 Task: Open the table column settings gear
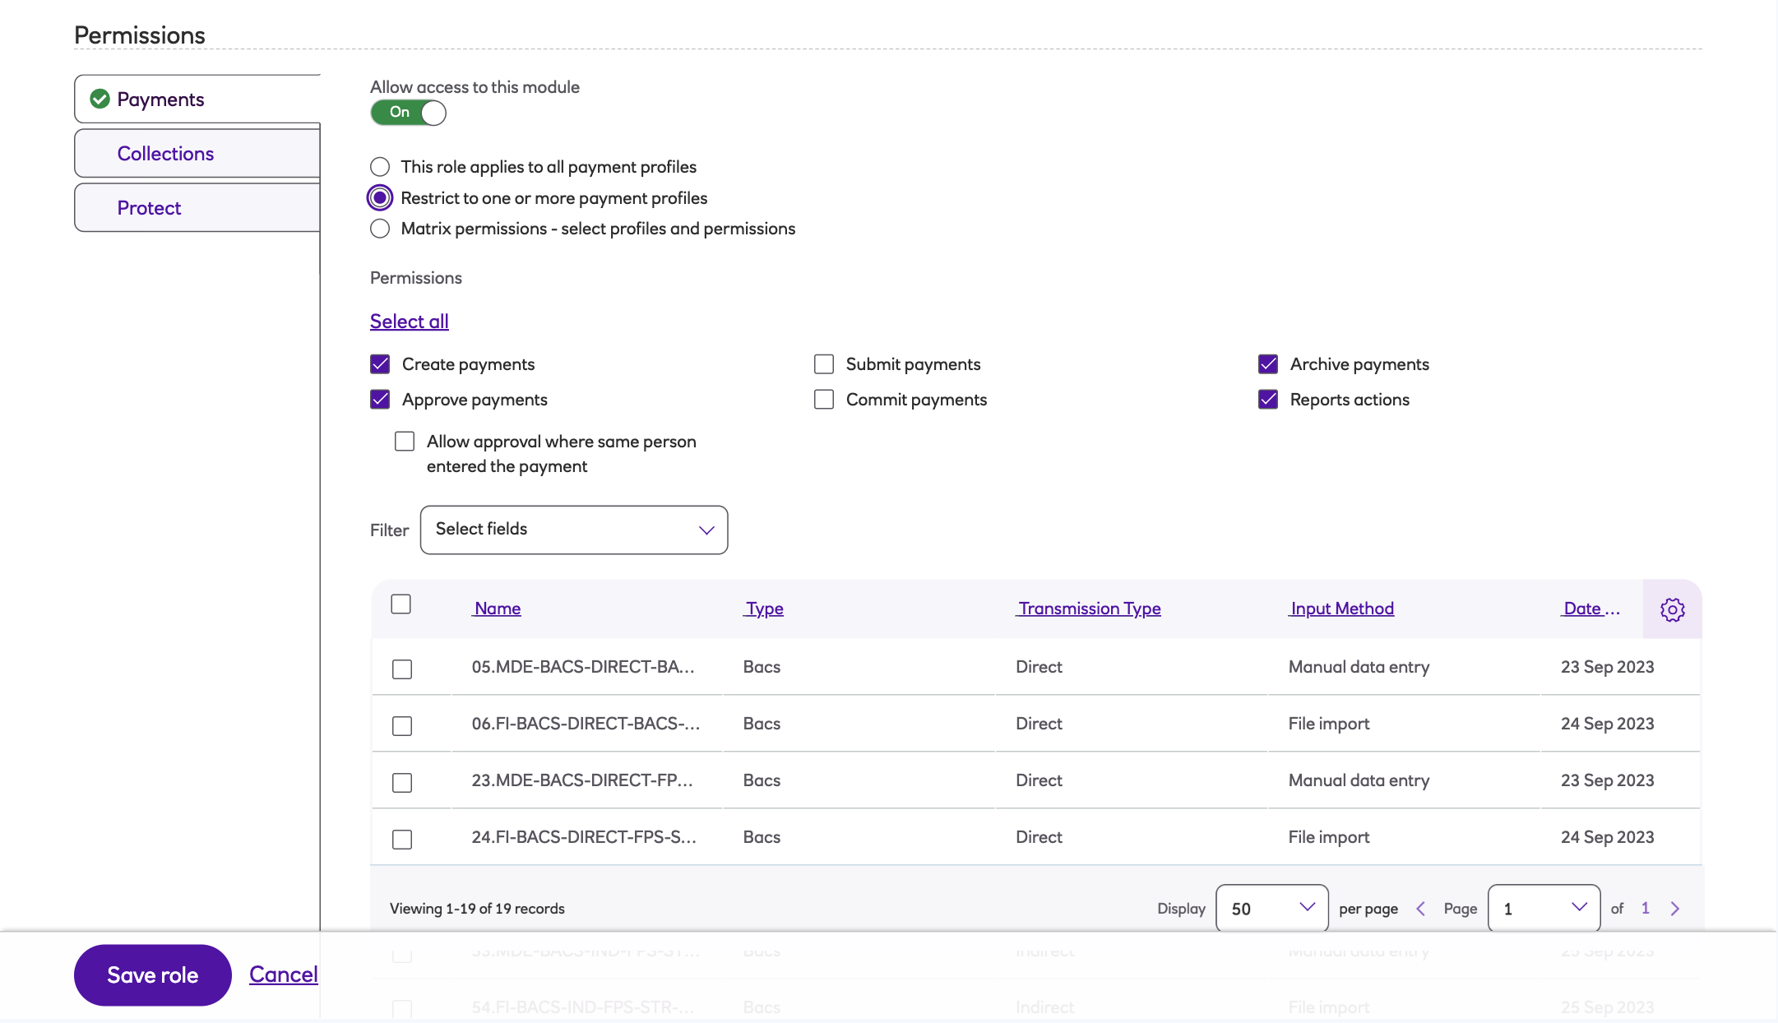click(1672, 609)
